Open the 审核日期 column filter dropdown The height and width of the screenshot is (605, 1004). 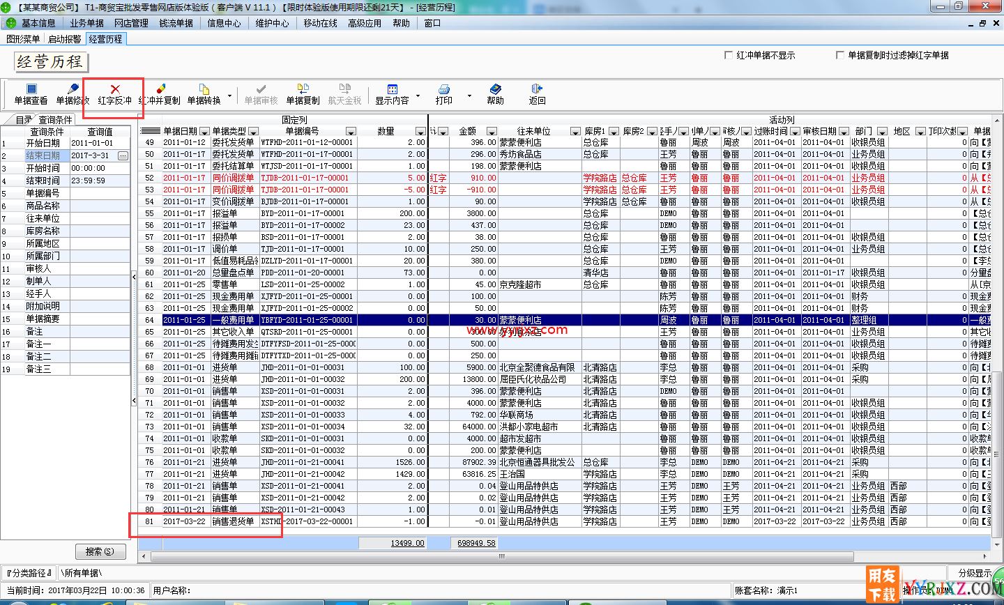pyautogui.click(x=844, y=131)
